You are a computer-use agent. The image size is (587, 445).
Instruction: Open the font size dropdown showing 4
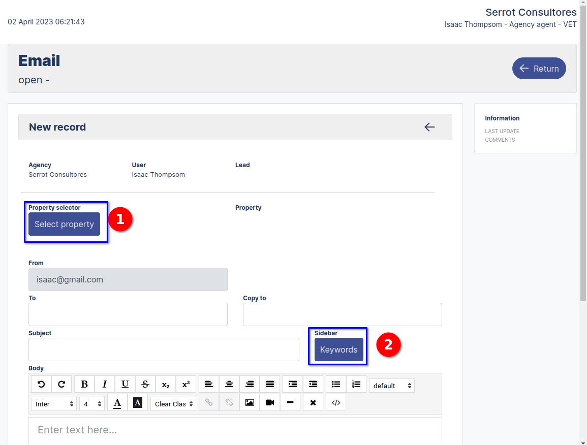(91, 403)
